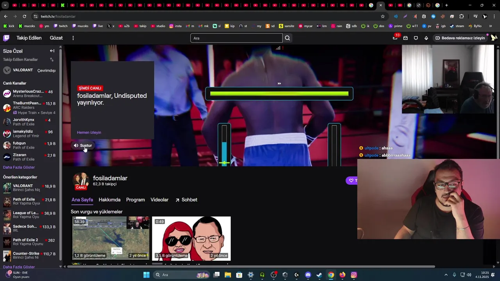Open VALORANT recommended category
Viewport: 500px width, 281px height.
point(29,188)
